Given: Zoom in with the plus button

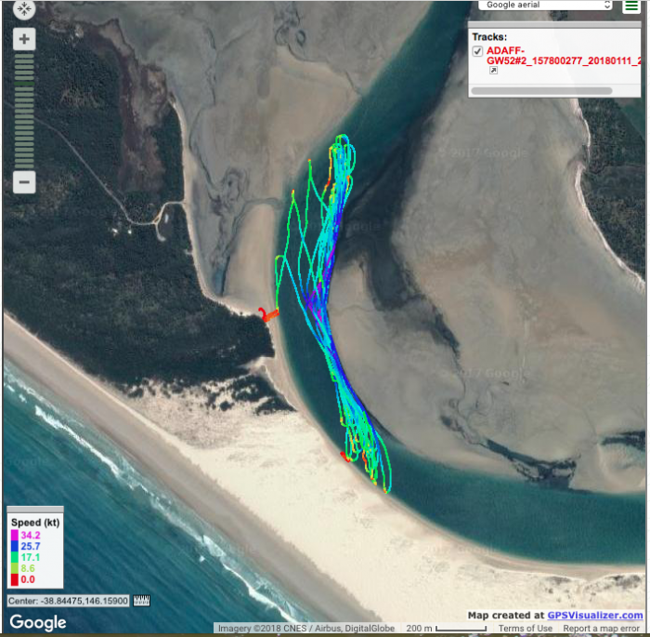Looking at the screenshot, I should coord(24,39).
